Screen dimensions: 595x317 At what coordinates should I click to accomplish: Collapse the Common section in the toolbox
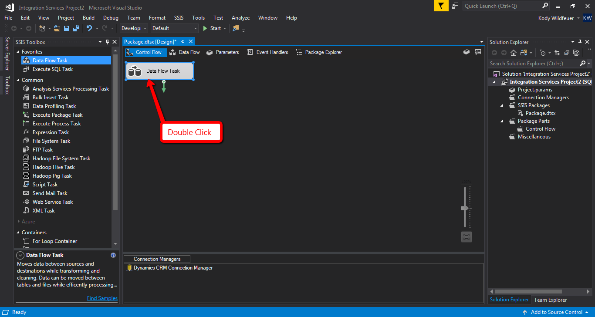[x=18, y=80]
